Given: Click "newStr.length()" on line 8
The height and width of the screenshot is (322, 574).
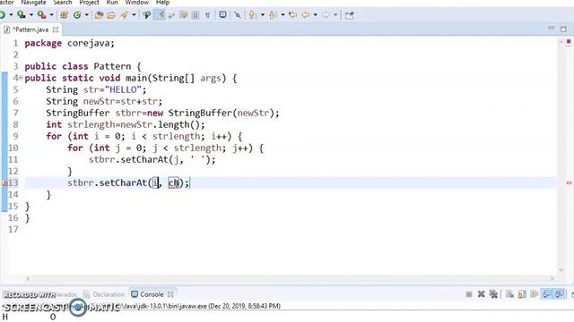Looking at the screenshot, I should pos(160,125).
